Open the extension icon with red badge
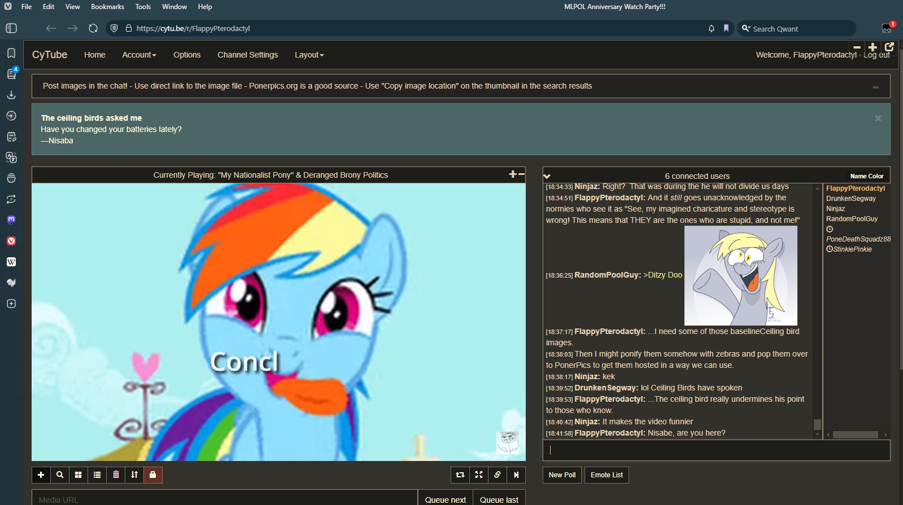 pyautogui.click(x=887, y=28)
